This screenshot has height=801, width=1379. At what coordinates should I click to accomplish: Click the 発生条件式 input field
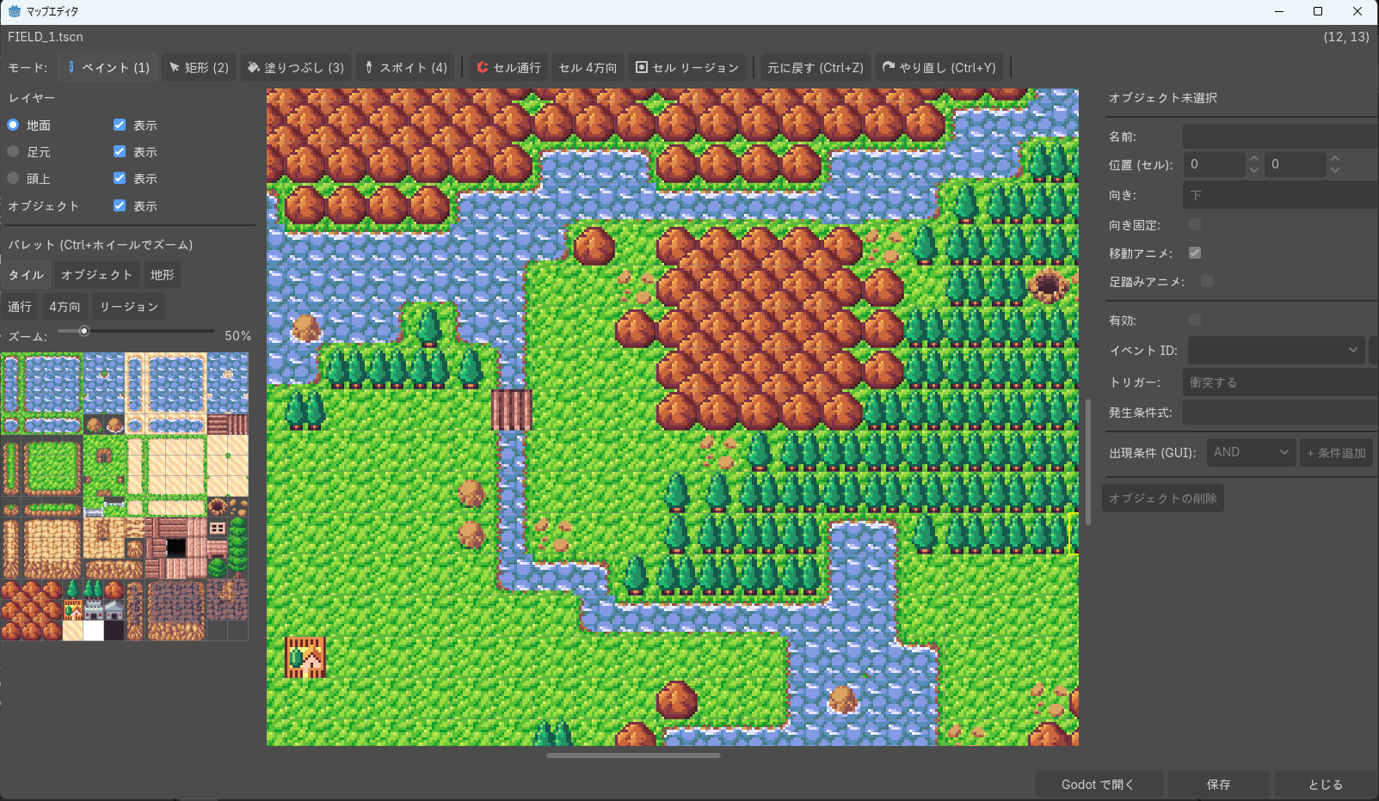tap(1281, 413)
